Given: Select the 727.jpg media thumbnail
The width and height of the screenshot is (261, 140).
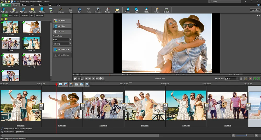Looking at the screenshot, I should [x=32, y=27].
